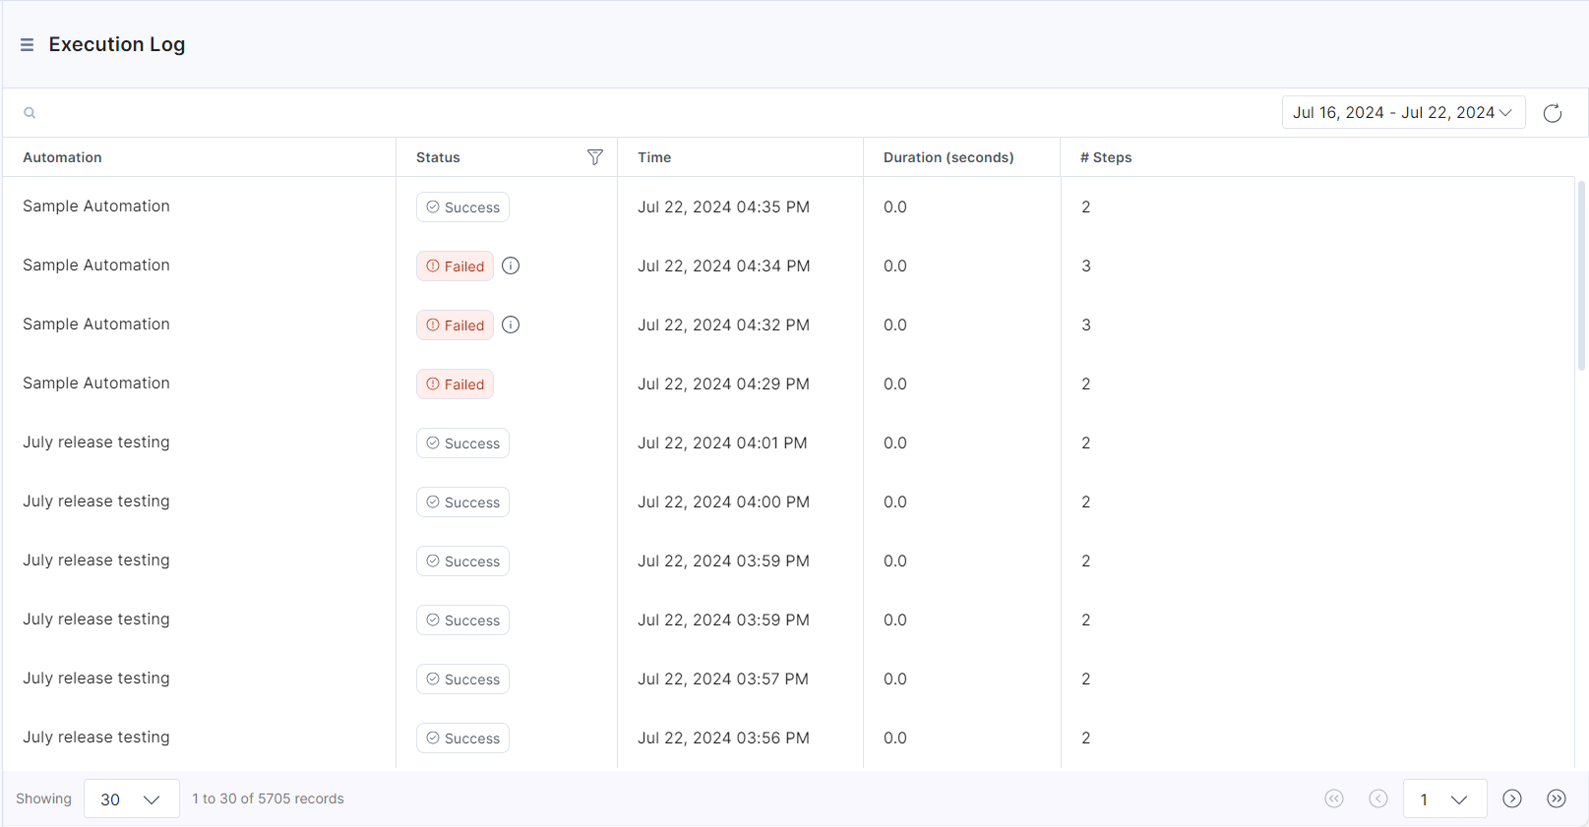Image resolution: width=1589 pixels, height=827 pixels.
Task: Sort by the Time column header
Action: pos(654,157)
